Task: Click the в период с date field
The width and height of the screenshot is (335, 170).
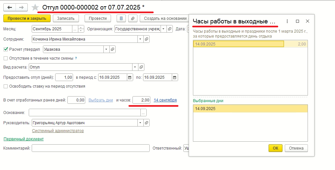Action: tap(113, 77)
